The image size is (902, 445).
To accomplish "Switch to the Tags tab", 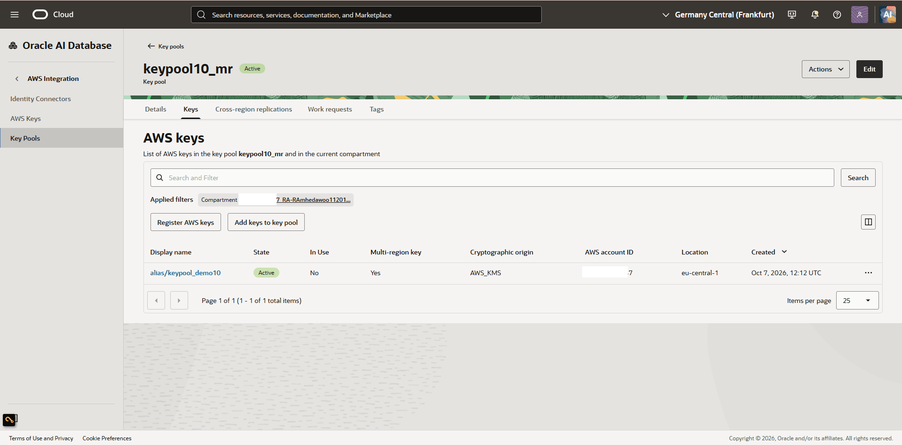I will [x=377, y=109].
